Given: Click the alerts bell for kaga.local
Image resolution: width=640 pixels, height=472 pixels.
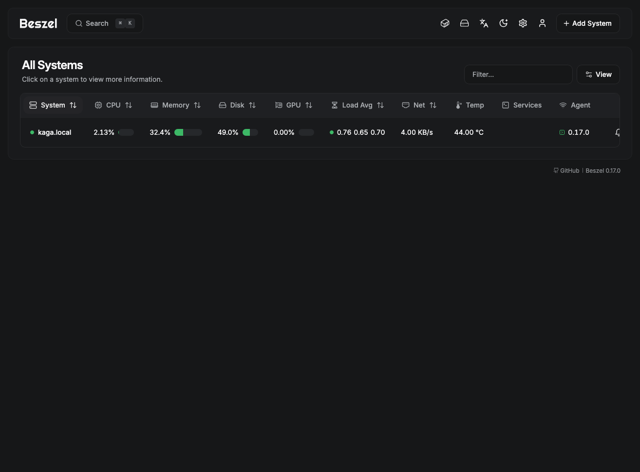Looking at the screenshot, I should [617, 132].
